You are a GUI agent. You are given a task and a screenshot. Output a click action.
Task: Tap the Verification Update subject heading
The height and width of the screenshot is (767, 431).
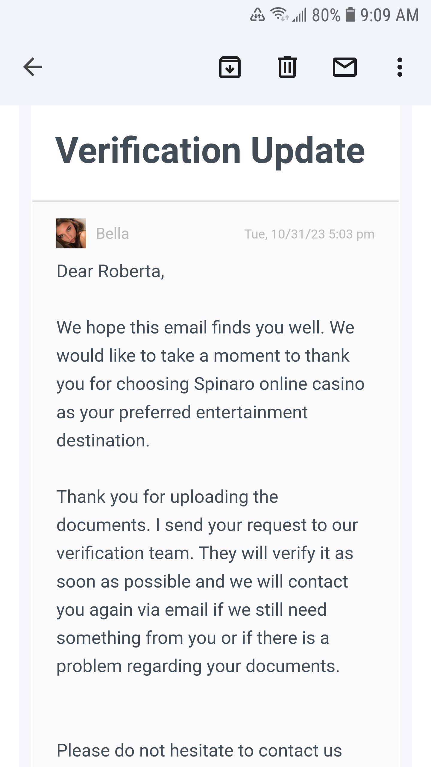click(210, 151)
